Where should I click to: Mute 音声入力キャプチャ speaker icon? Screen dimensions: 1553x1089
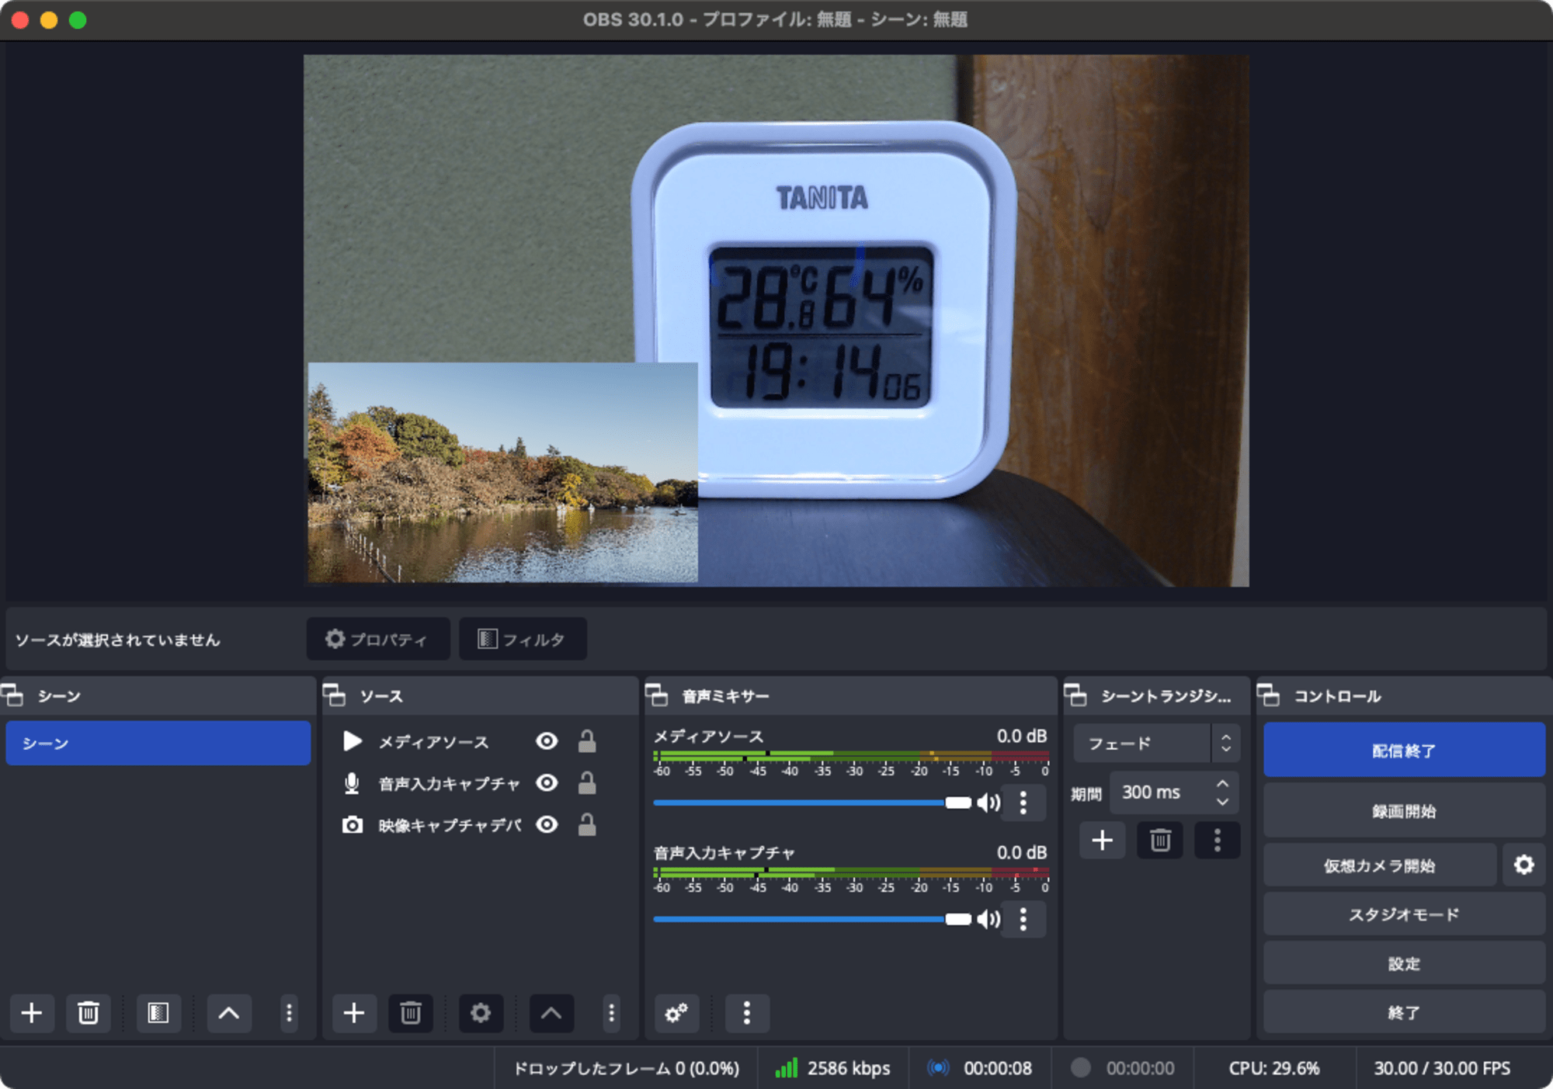pyautogui.click(x=988, y=919)
